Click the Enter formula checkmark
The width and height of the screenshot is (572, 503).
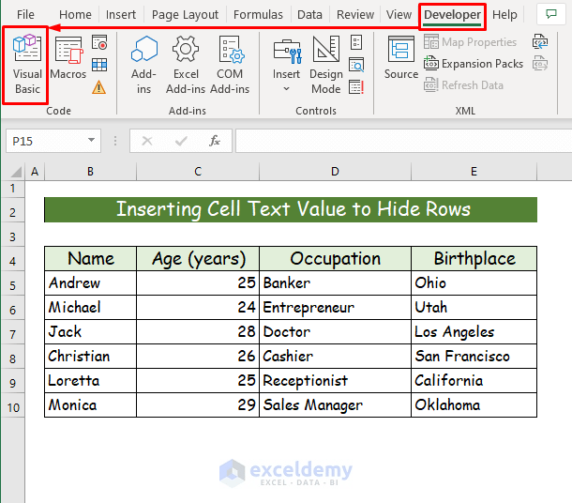[x=181, y=141]
